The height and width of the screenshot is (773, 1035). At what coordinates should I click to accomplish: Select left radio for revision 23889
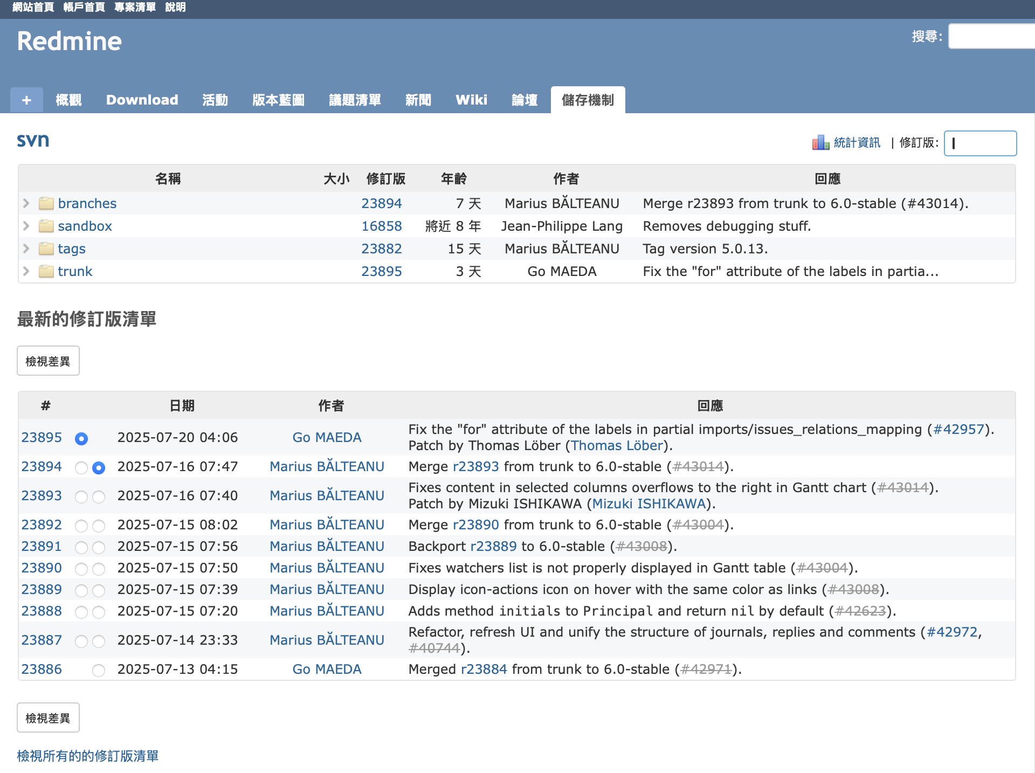81,590
